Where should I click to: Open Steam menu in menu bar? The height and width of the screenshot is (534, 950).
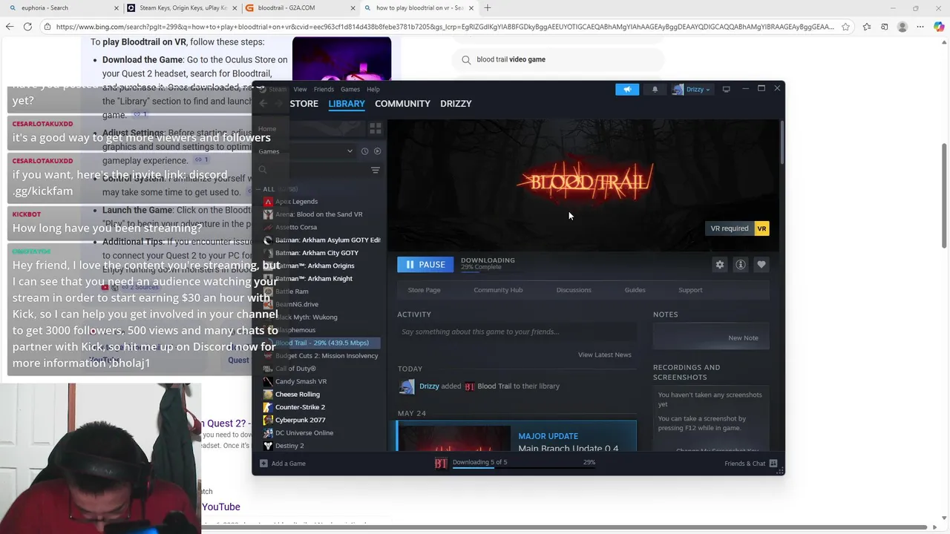(x=278, y=89)
